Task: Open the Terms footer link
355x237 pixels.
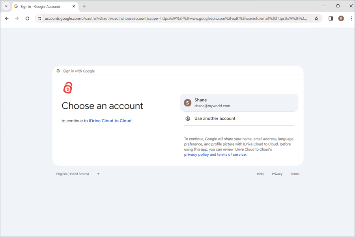Action: tap(295, 174)
